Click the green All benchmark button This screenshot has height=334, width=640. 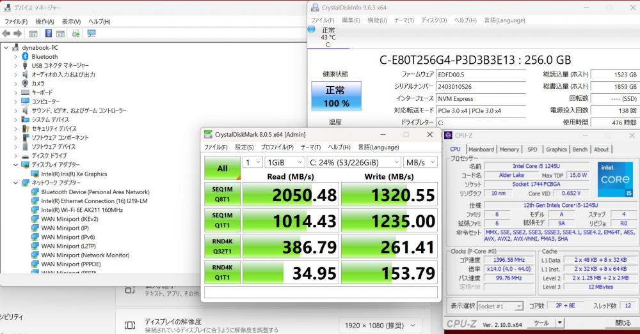tap(222, 168)
